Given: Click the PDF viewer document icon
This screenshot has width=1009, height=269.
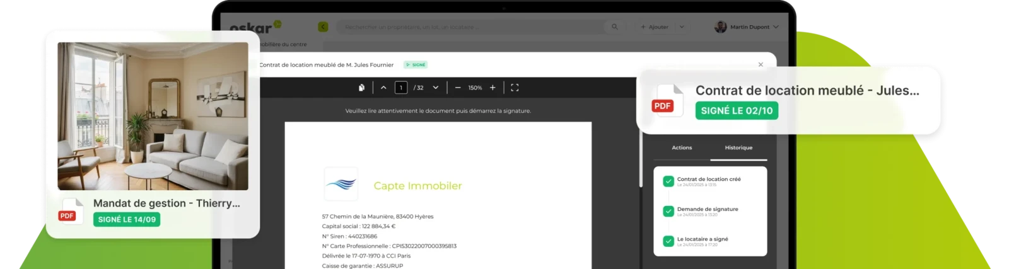Looking at the screenshot, I should coord(361,88).
